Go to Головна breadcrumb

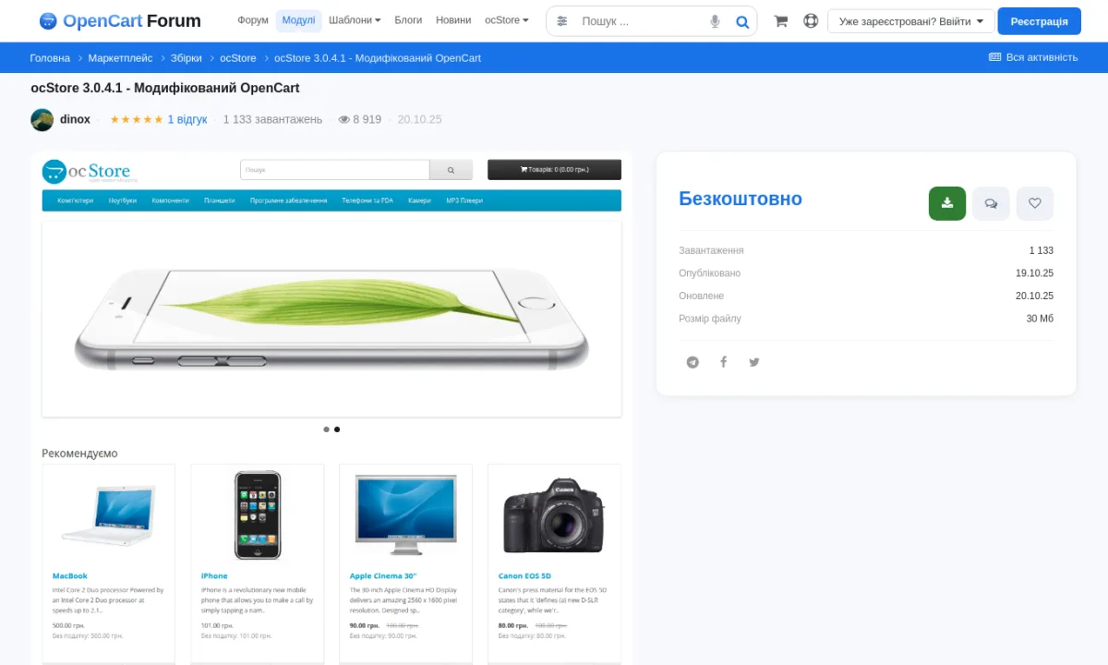click(50, 57)
